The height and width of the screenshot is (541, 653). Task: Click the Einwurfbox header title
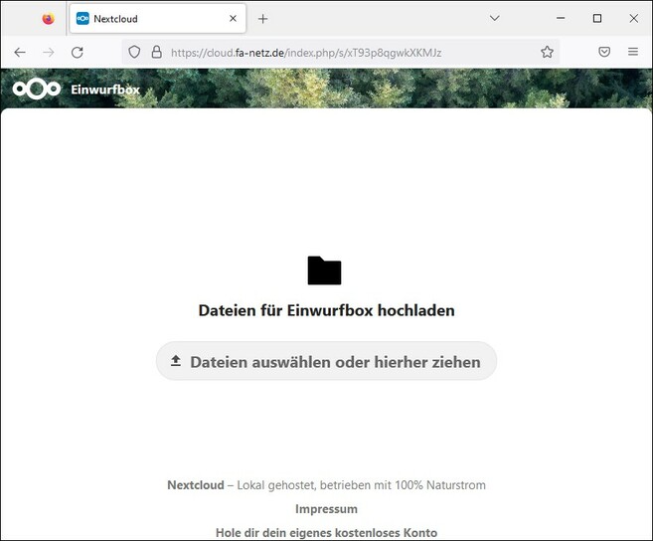tap(105, 90)
